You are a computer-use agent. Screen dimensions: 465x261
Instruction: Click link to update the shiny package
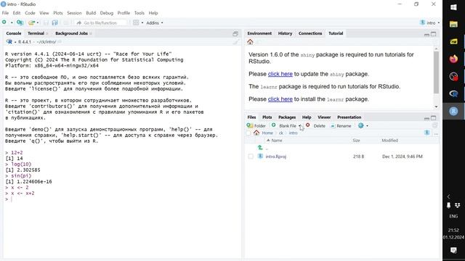click(280, 74)
